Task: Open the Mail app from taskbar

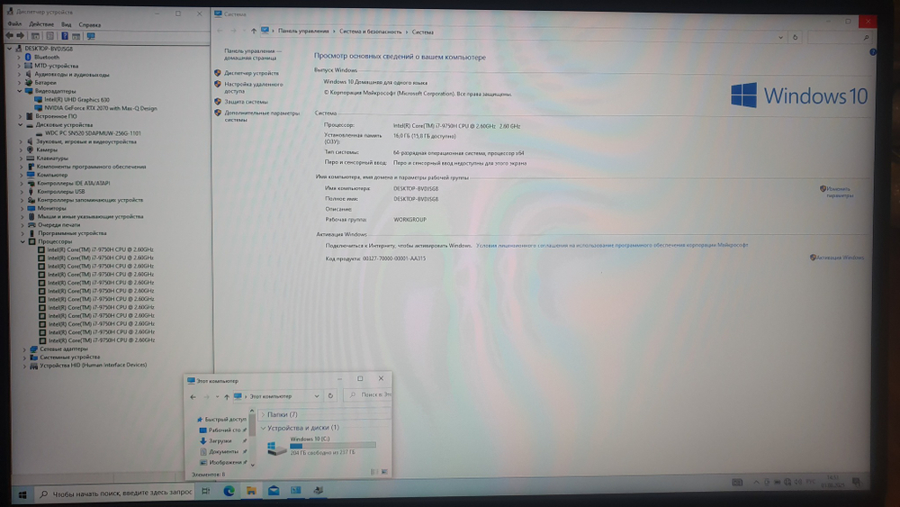Action: point(274,491)
